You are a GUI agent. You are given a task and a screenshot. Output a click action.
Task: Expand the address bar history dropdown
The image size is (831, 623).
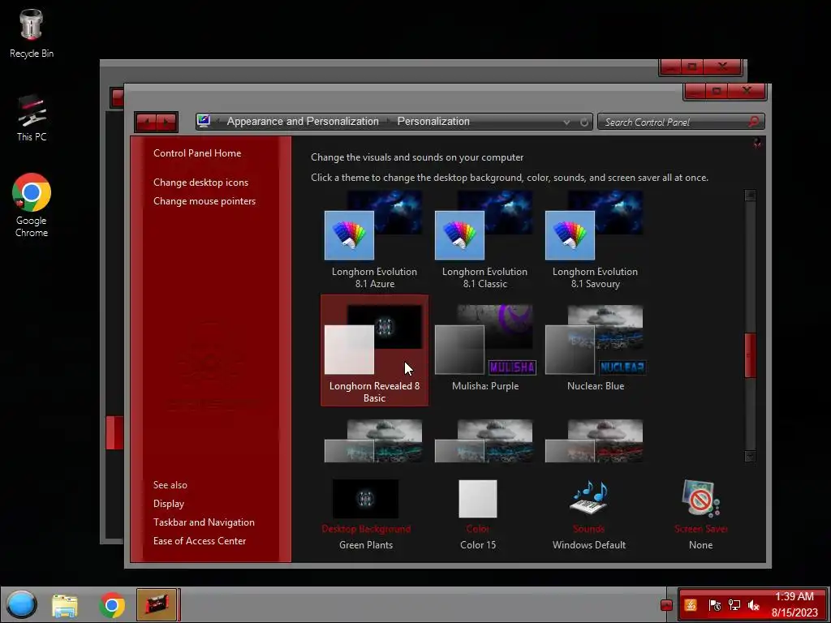pos(566,122)
